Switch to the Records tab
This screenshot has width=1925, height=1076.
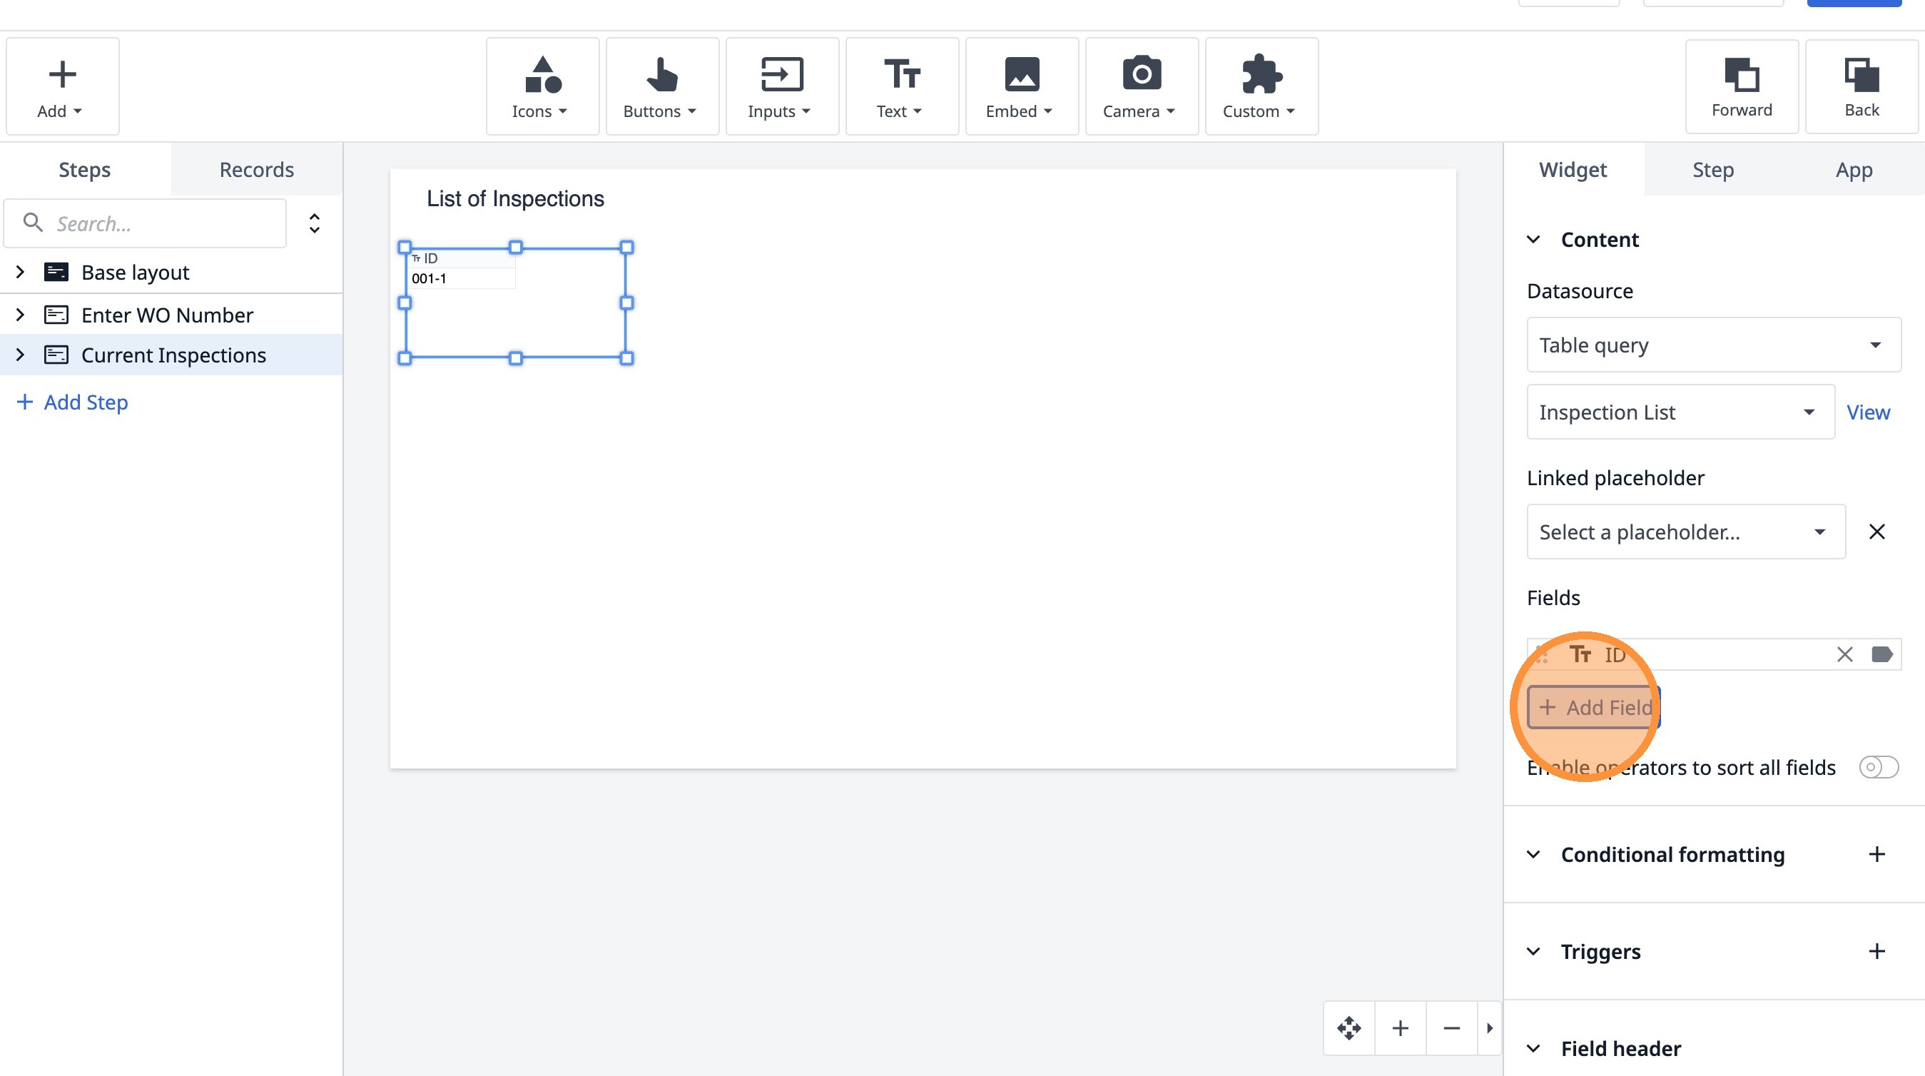(x=256, y=170)
